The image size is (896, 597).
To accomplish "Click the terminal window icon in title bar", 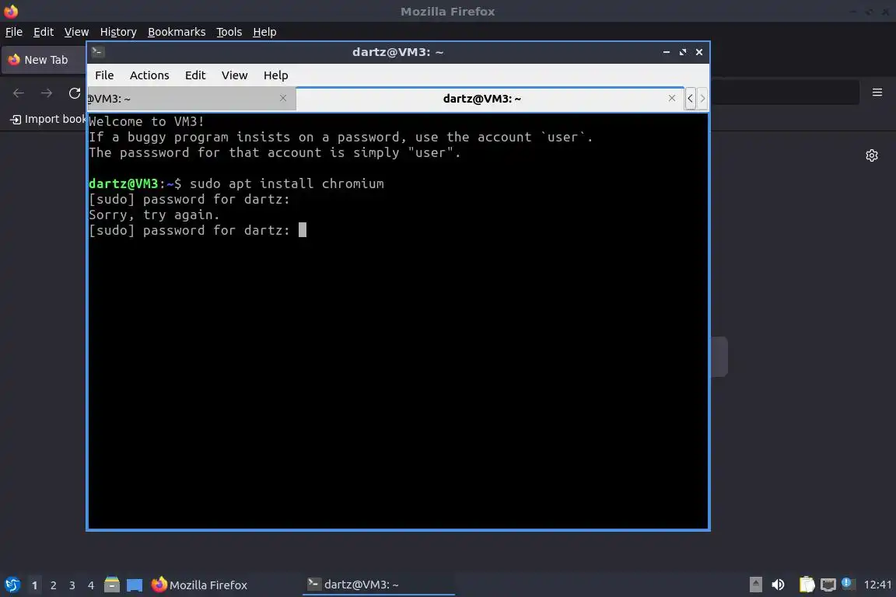I will 97,52.
